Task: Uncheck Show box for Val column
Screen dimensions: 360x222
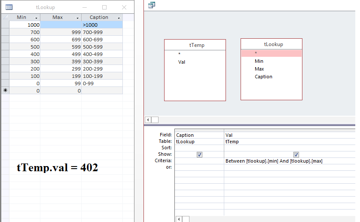Action: coord(296,154)
